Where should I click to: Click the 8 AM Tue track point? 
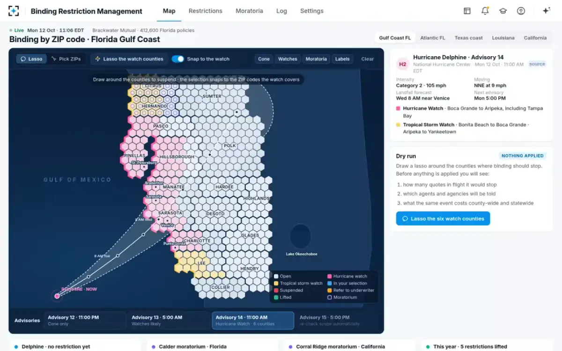coord(118,256)
